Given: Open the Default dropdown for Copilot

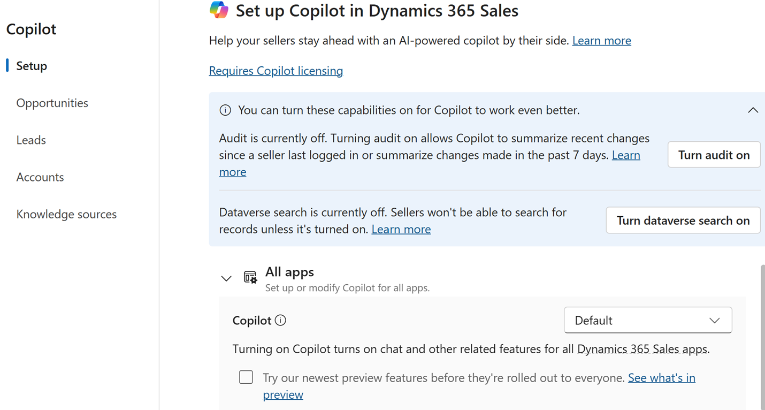Looking at the screenshot, I should pyautogui.click(x=647, y=320).
